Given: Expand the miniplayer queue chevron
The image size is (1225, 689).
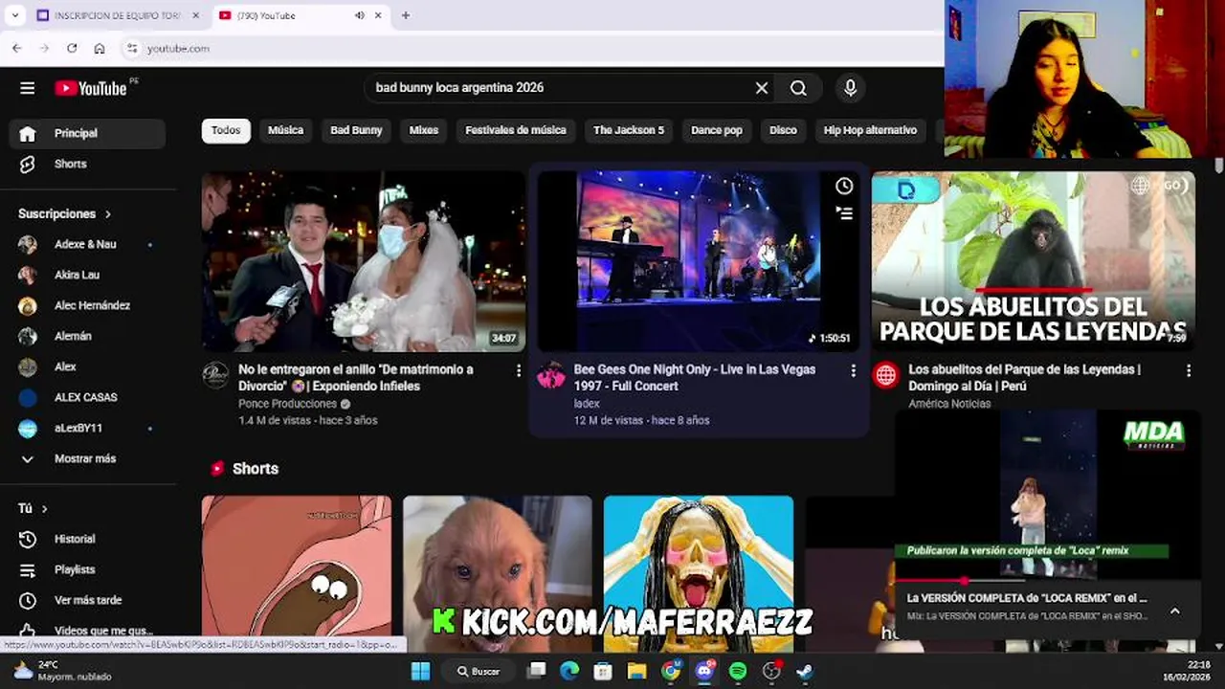Looking at the screenshot, I should [1174, 611].
